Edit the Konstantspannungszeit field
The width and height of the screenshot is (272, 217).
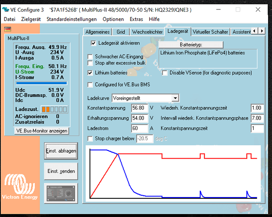click(x=257, y=128)
